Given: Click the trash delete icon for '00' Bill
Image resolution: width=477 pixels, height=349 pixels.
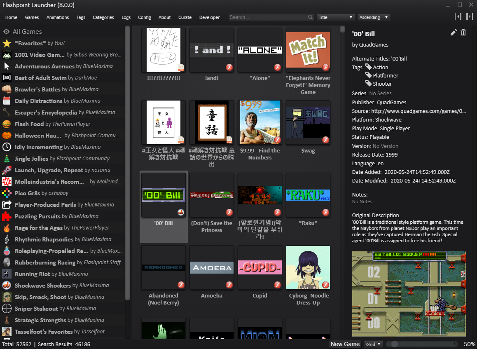Looking at the screenshot, I should point(463,33).
